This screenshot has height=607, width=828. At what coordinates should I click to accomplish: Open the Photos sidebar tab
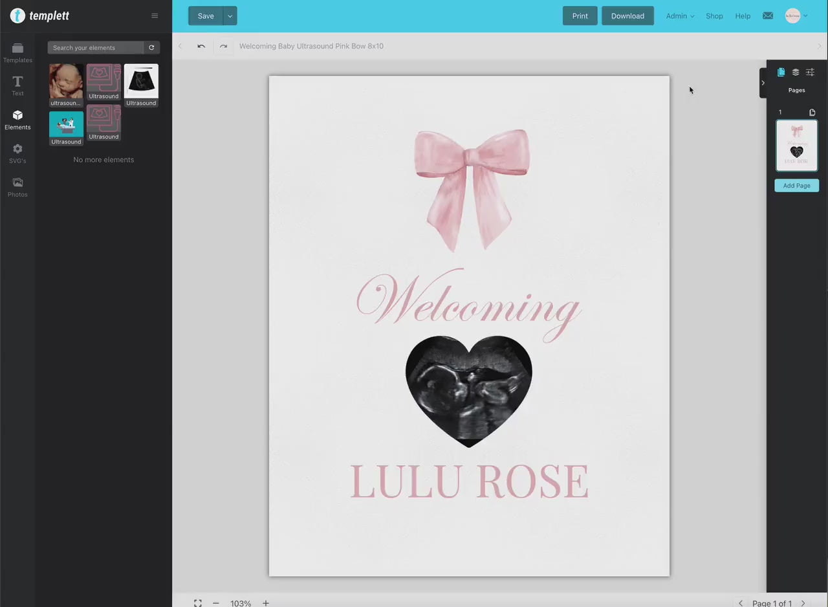17,187
